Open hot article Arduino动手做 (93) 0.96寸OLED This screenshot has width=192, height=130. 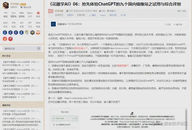click(20, 87)
